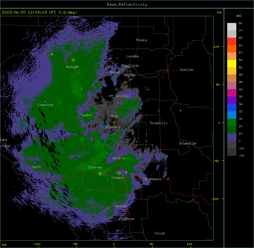Image resolution: width=254 pixels, height=248 pixels.
Task: Click the -100 tick on bottom axis
Action: [37, 244]
